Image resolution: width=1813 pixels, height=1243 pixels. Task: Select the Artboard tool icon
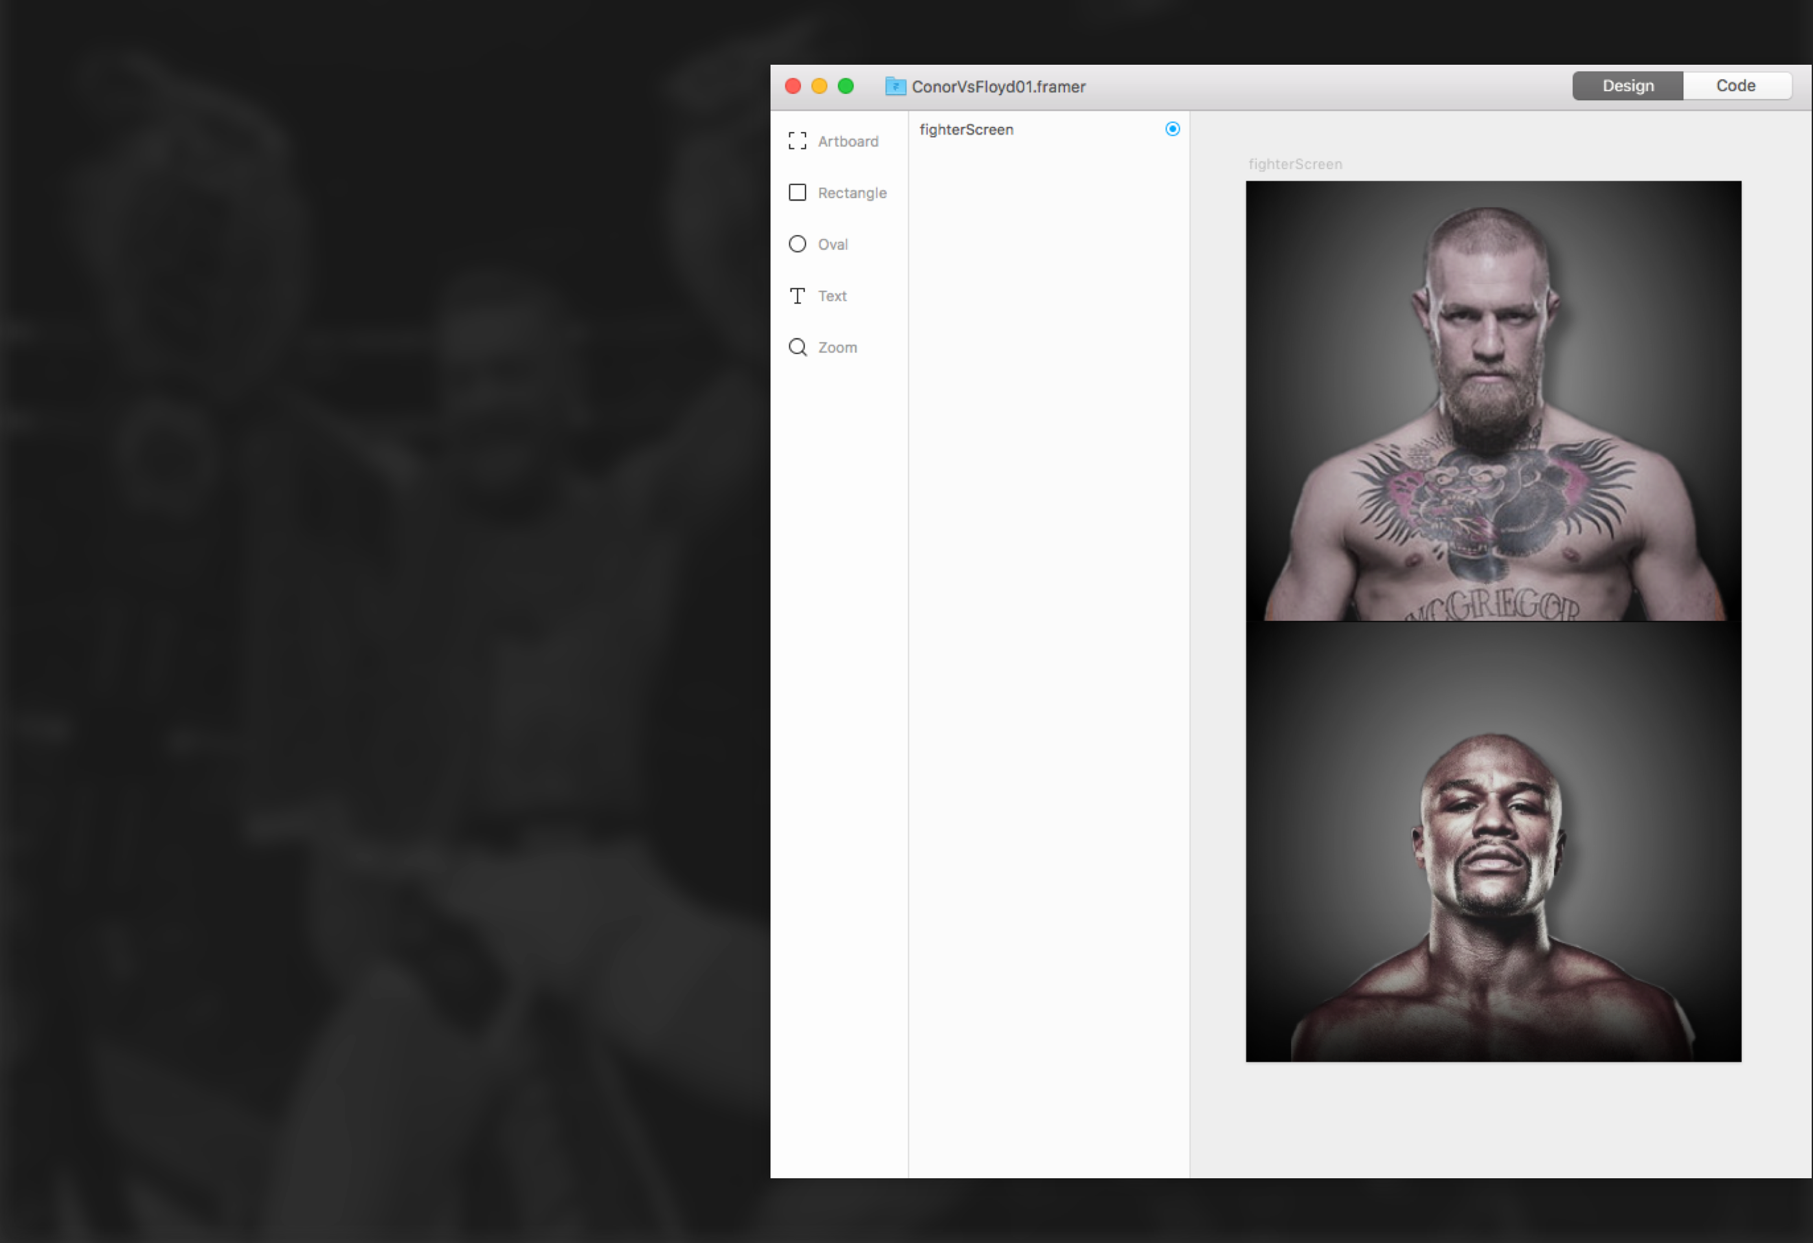pyautogui.click(x=797, y=141)
